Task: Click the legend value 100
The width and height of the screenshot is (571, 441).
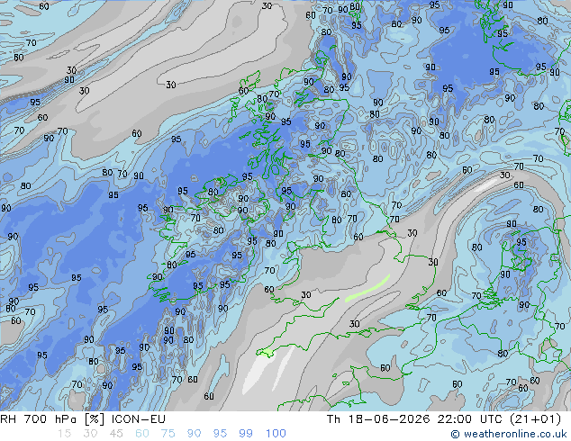Action: [x=276, y=434]
